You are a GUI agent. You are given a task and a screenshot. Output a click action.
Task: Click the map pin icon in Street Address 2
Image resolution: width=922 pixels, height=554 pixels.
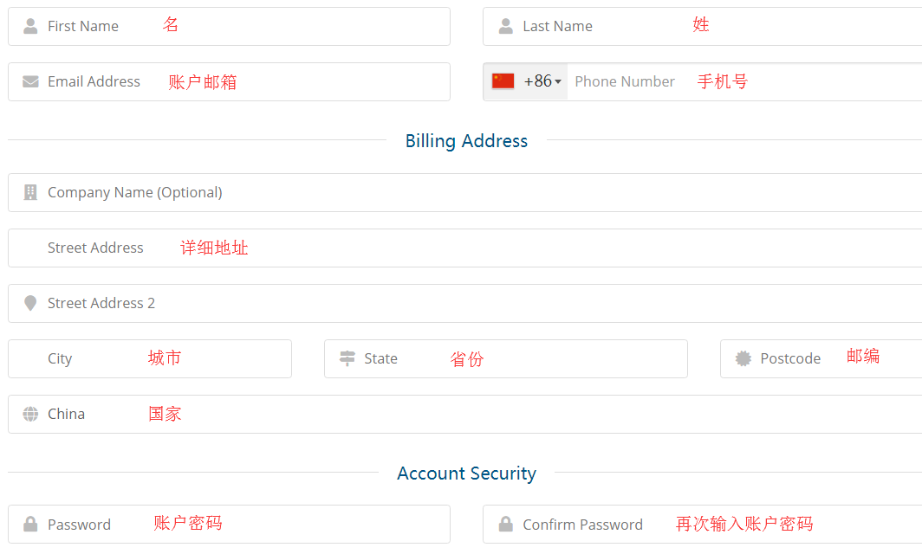coord(30,303)
